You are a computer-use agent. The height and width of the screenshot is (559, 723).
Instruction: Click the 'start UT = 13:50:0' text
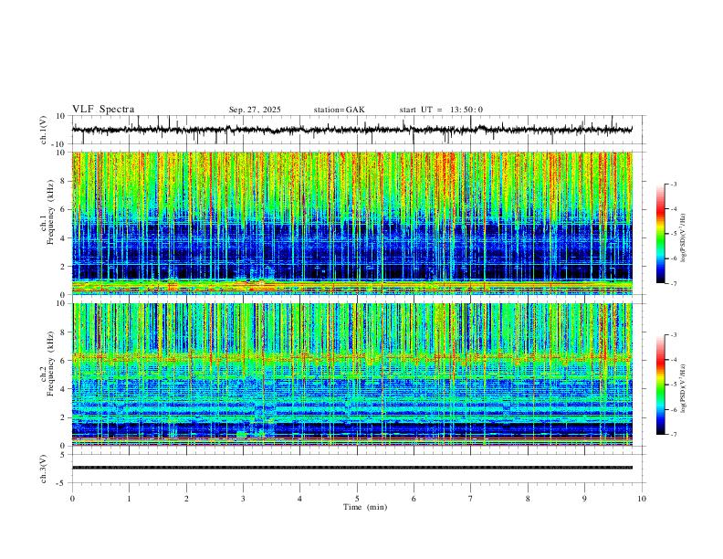pyautogui.click(x=441, y=110)
